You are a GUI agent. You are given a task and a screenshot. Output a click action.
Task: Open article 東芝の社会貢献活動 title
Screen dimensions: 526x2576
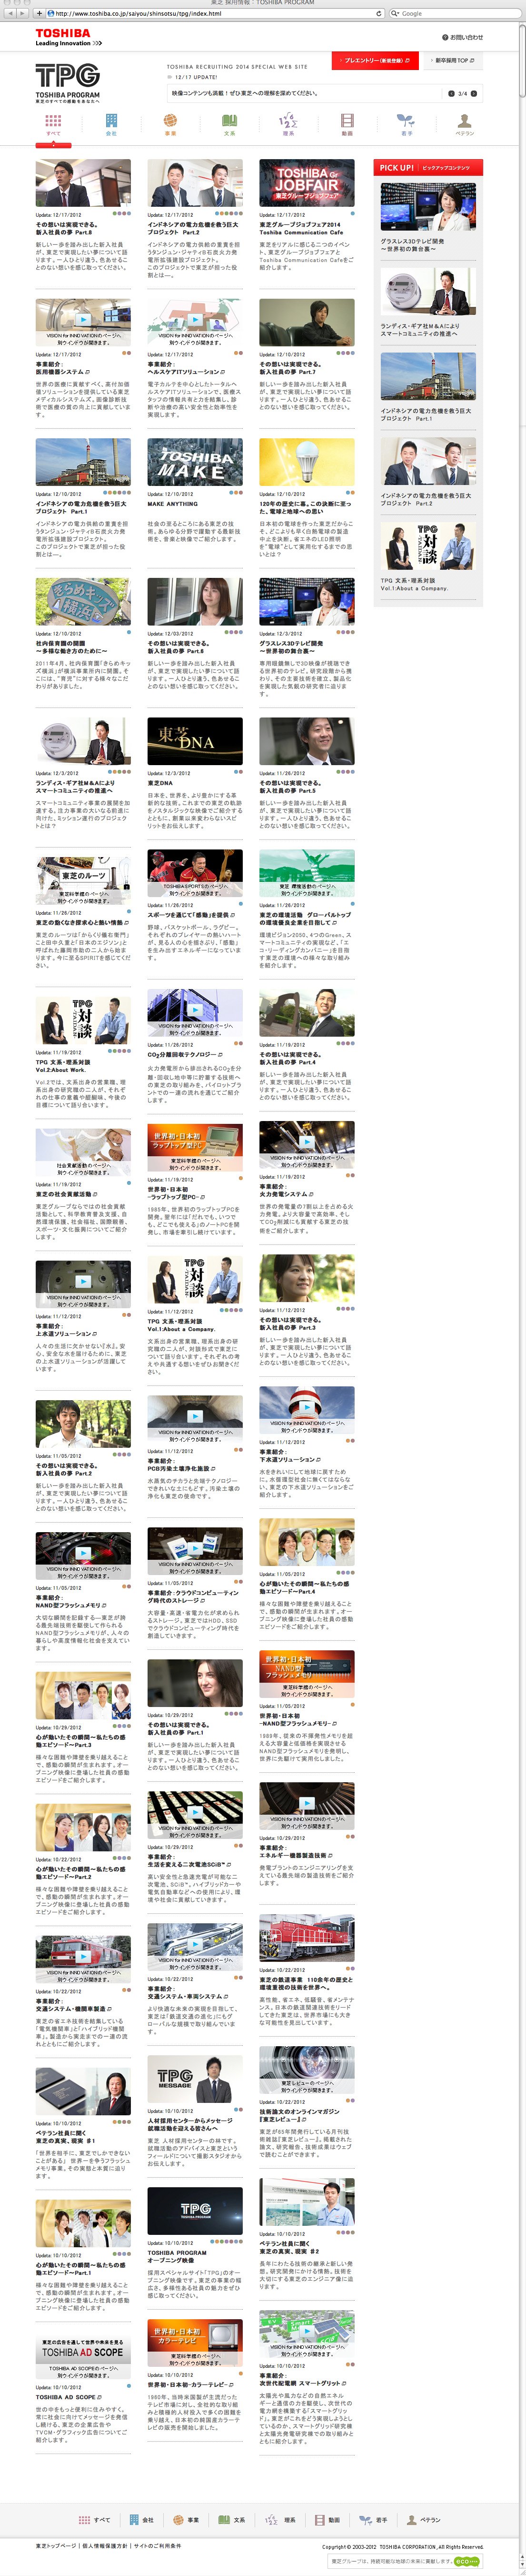pos(66,1193)
